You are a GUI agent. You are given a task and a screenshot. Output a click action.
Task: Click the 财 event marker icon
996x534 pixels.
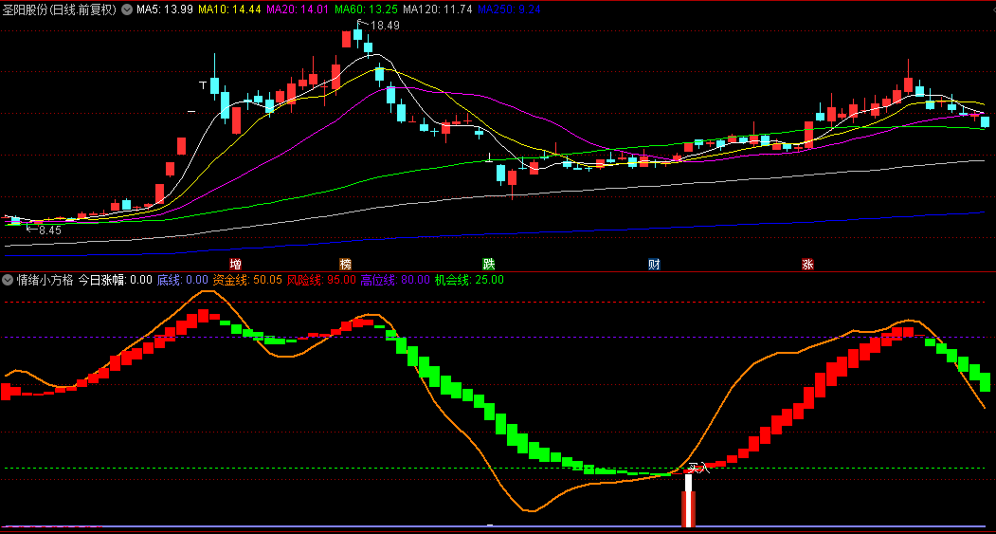click(x=654, y=265)
